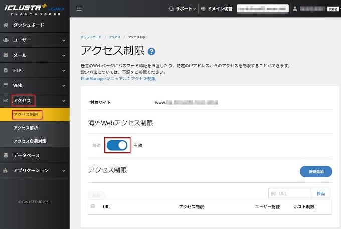Click the users group icon
The width and height of the screenshot is (341, 229).
point(6,40)
